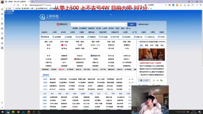203x114 pixels.
Task: Stop loading with the X button
Action: [x=14, y=5]
